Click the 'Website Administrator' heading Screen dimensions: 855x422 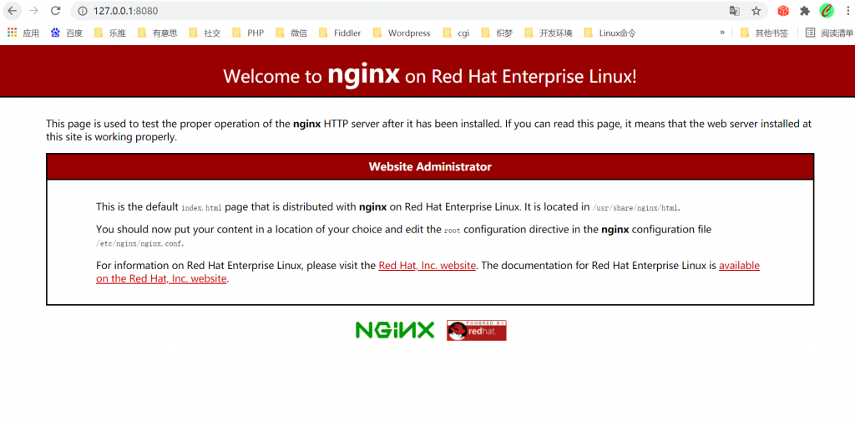(430, 166)
